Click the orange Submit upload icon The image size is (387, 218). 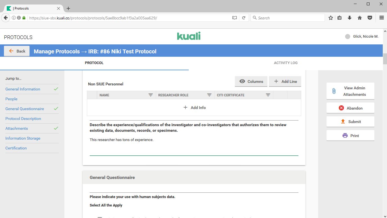coord(343,122)
